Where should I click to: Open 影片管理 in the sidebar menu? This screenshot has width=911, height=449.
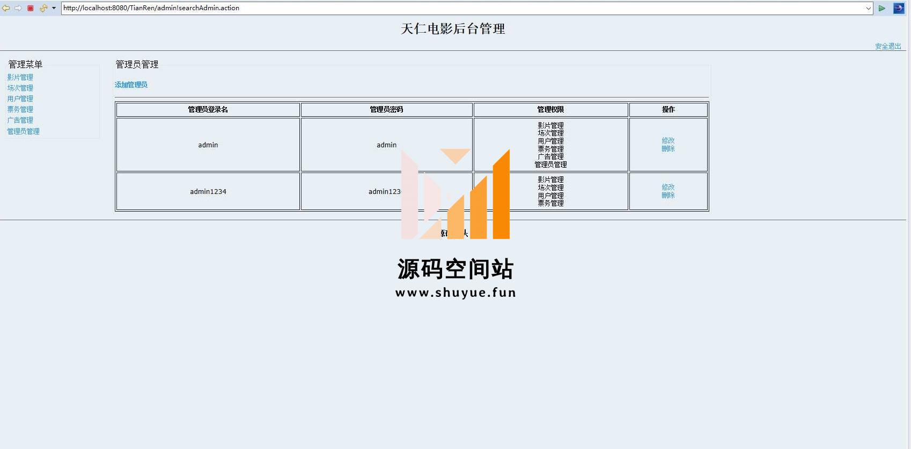click(20, 77)
